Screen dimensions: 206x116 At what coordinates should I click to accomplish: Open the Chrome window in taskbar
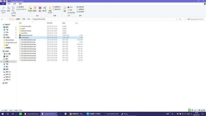(77, 114)
